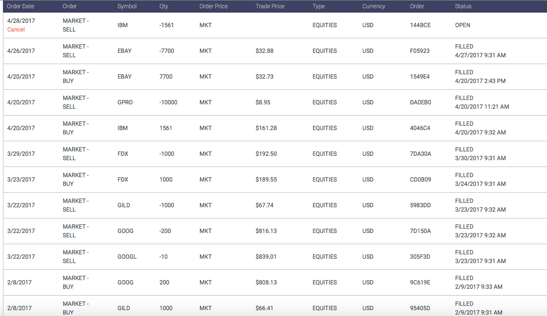Click order ID CD0B09

point(421,180)
